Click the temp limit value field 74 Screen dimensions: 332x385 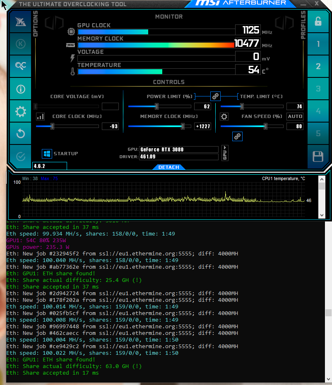[295, 106]
